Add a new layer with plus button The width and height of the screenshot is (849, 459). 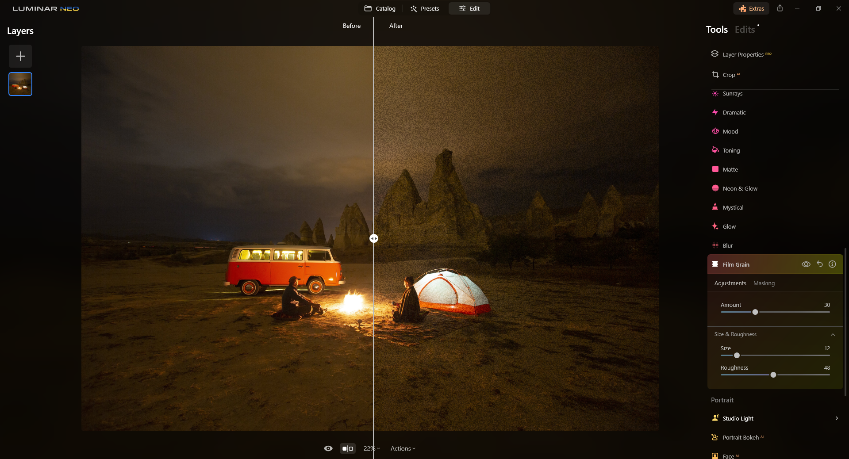[20, 56]
